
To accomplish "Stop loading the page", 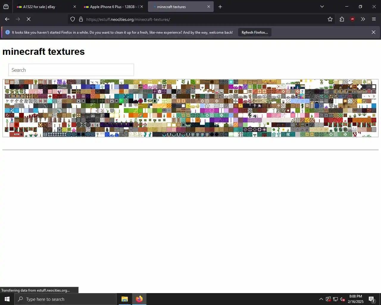I will (29, 19).
